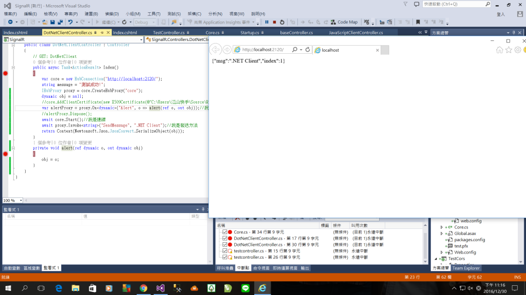Open Chrome from the Windows taskbar
526x295 pixels.
[143, 288]
